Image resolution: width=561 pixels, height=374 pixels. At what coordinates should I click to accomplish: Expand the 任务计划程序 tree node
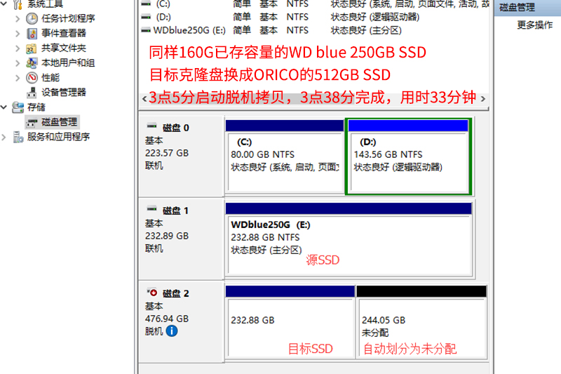tap(17, 19)
